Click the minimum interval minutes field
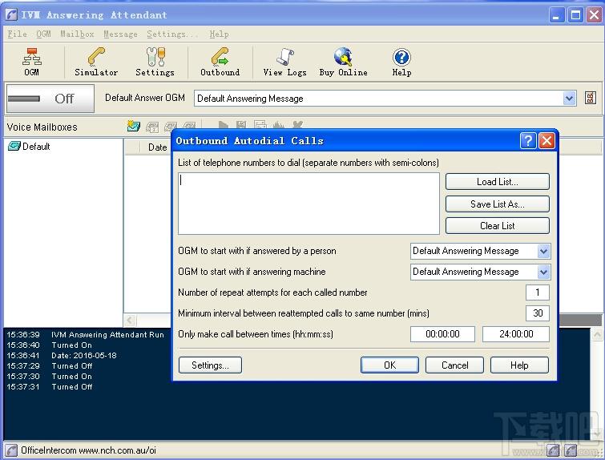Screen dimensions: 605x460 point(538,313)
